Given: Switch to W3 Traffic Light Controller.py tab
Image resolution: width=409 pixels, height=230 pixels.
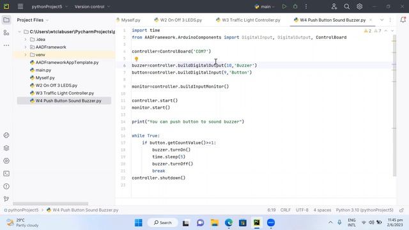Looking at the screenshot, I should tap(248, 20).
